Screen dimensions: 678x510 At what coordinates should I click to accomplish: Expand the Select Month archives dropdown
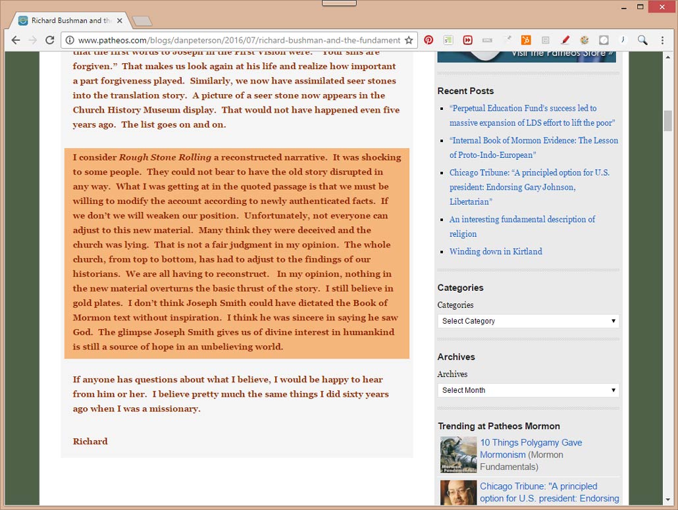528,390
